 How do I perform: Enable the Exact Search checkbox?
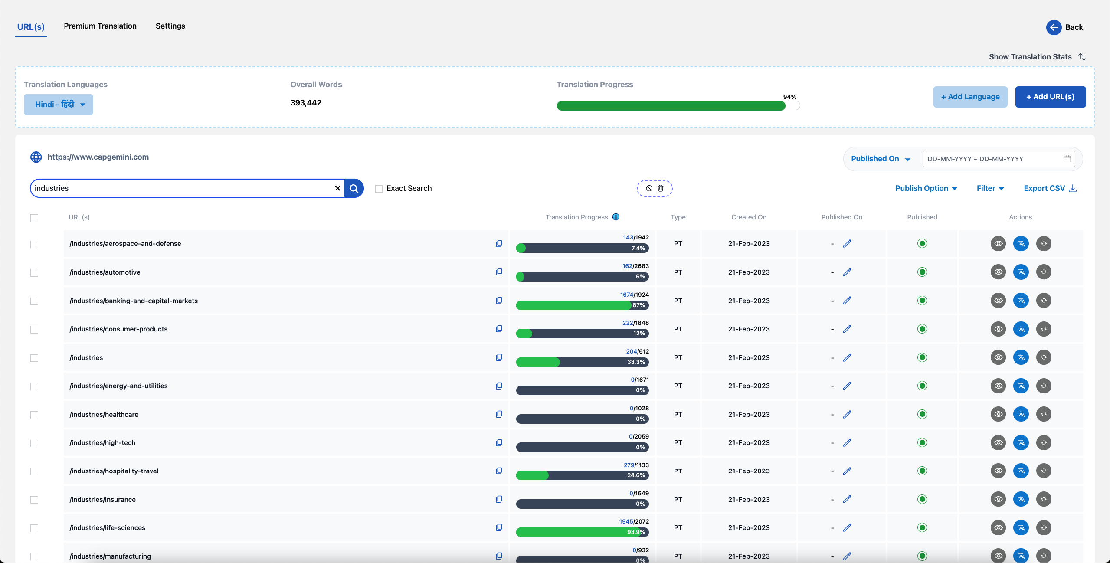click(379, 189)
